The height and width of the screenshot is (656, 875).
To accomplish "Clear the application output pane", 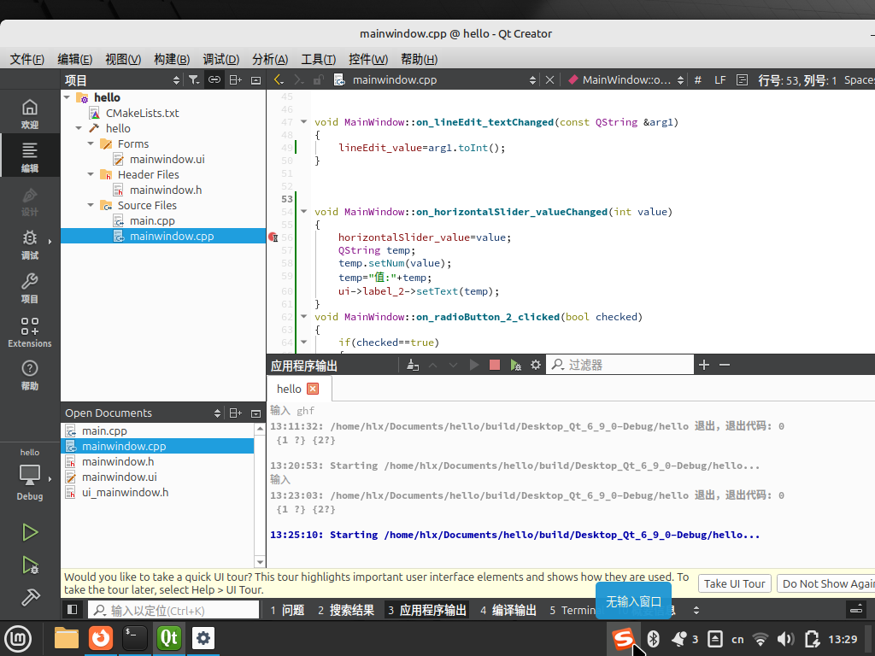I will tap(413, 365).
